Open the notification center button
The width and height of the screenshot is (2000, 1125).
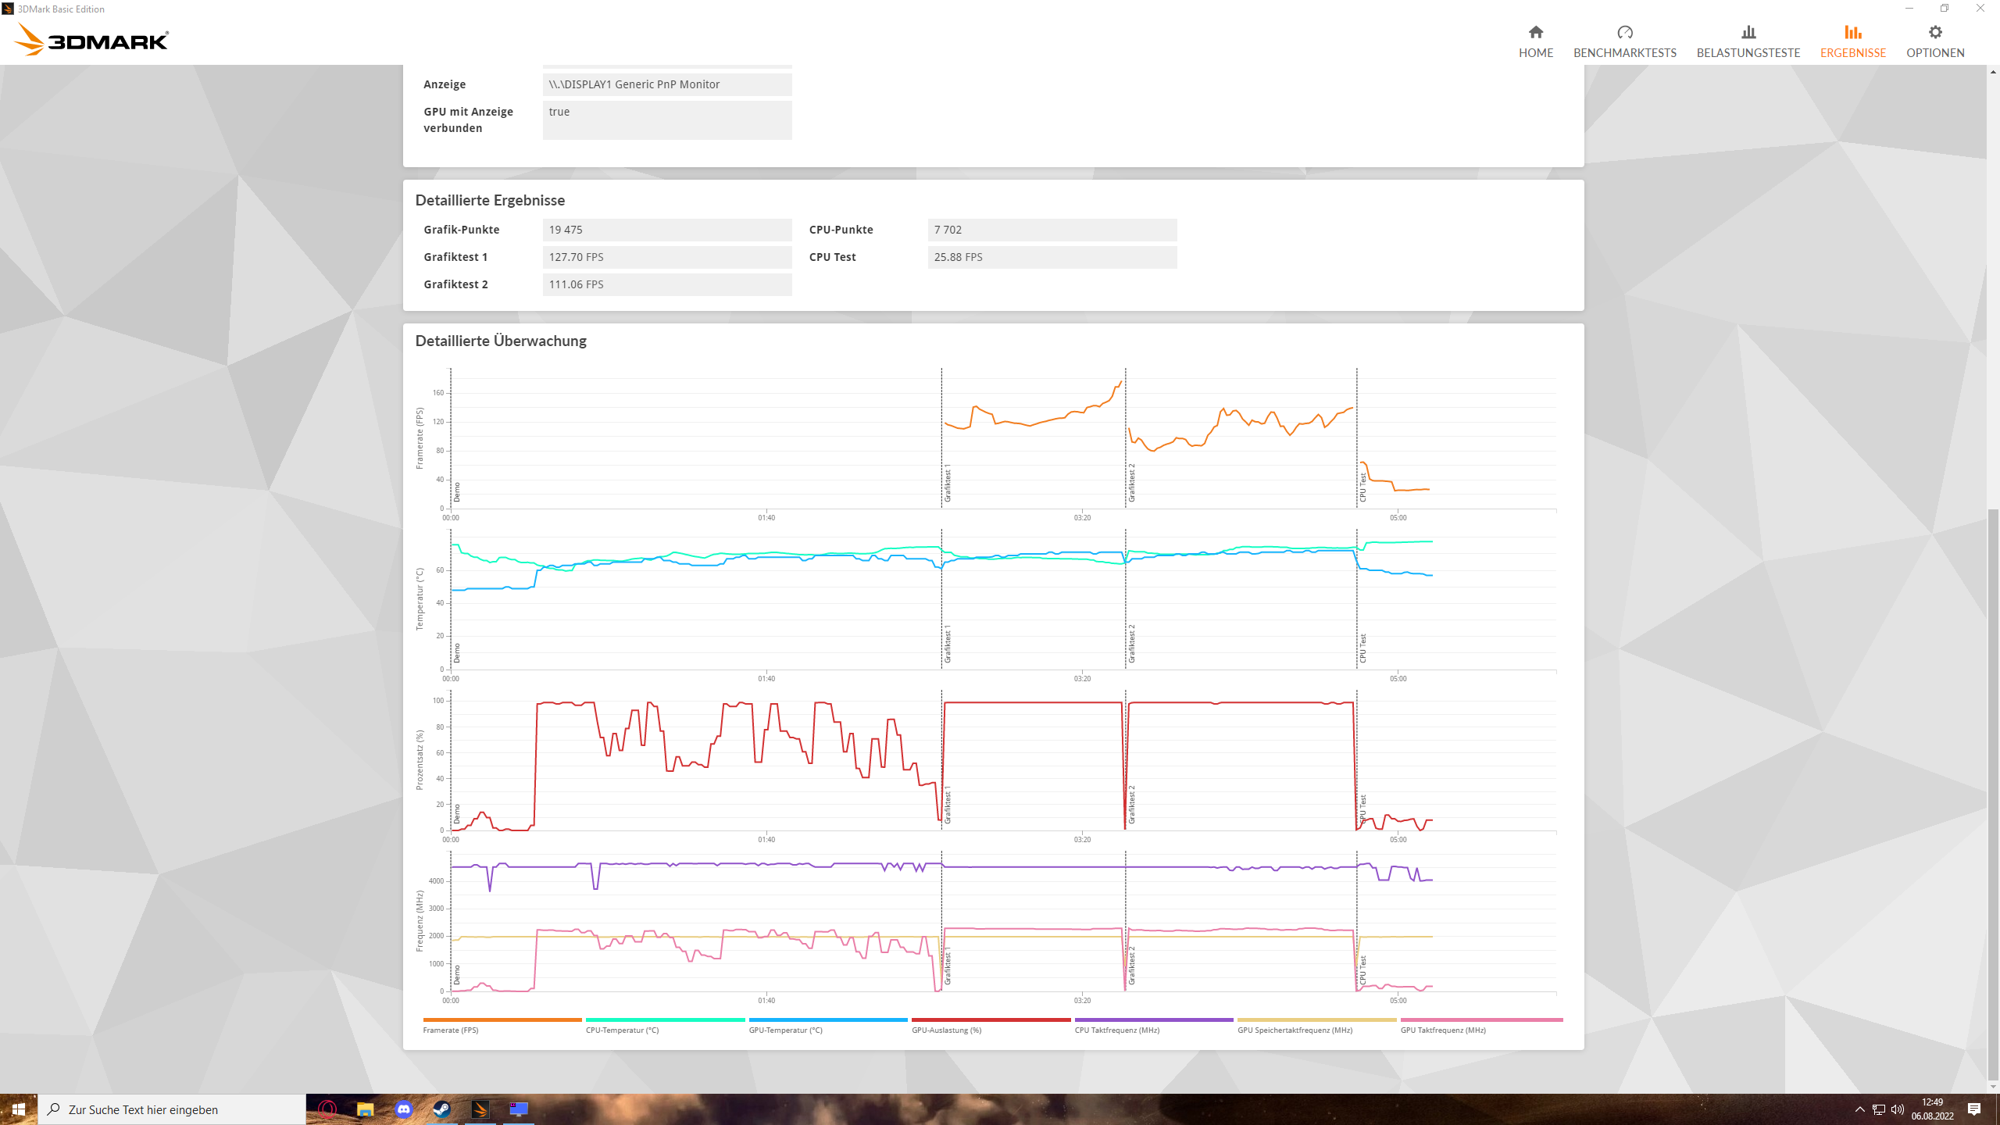coord(1974,1109)
